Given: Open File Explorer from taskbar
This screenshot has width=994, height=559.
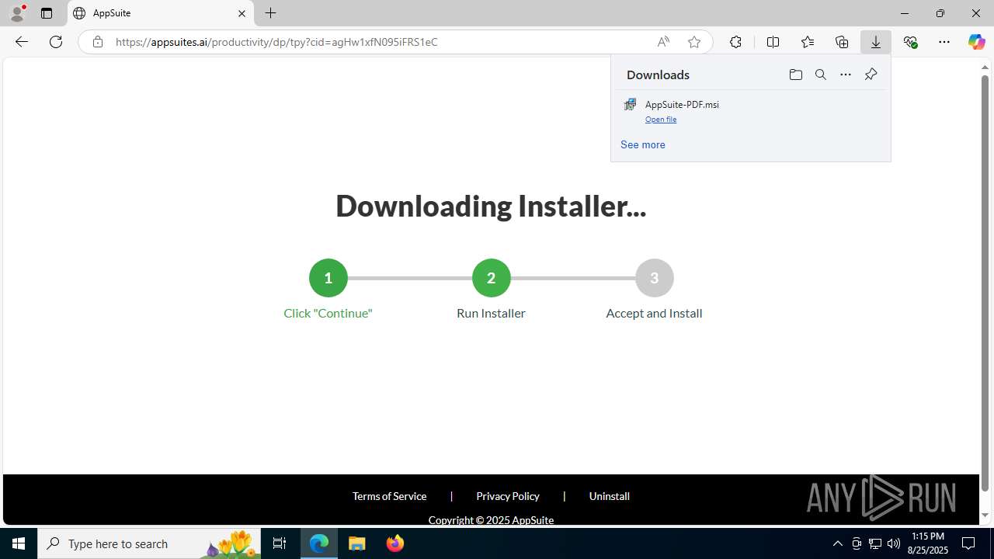Looking at the screenshot, I should pos(357,543).
